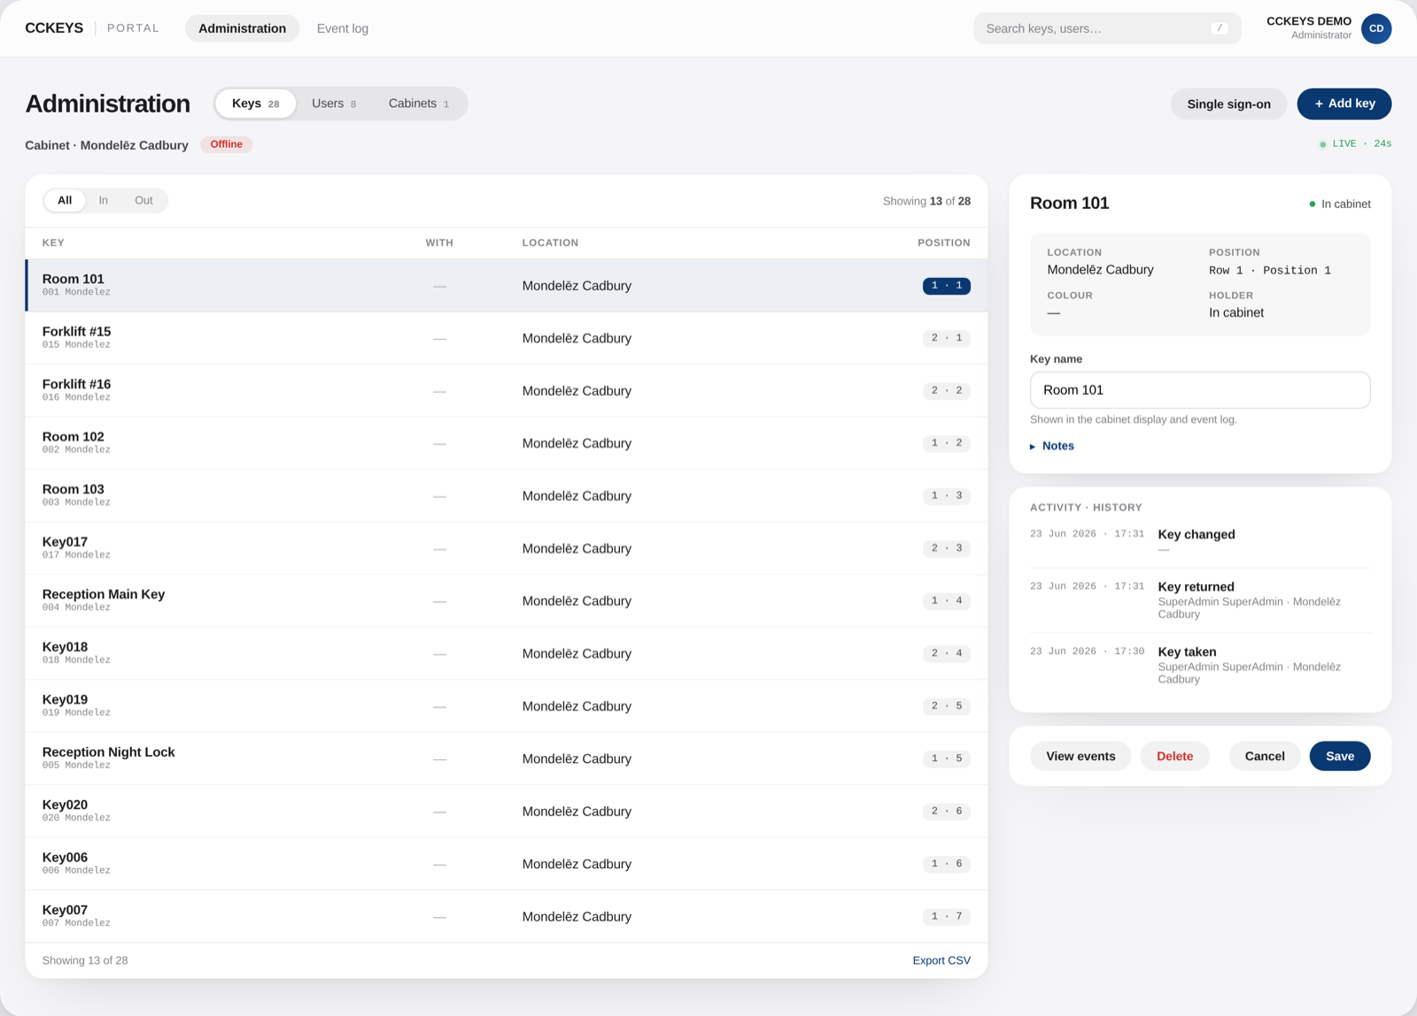1417x1016 pixels.
Task: Filter keys by In status
Action: (x=104, y=201)
